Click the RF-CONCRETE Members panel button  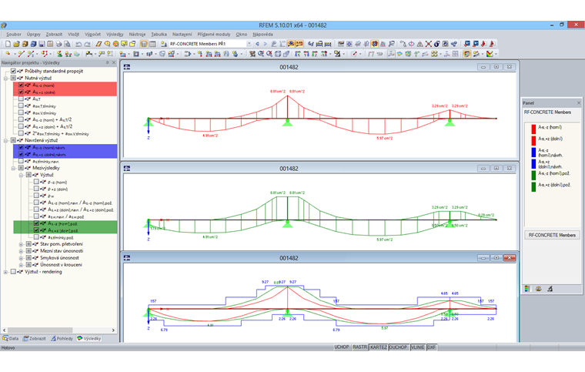coord(552,235)
